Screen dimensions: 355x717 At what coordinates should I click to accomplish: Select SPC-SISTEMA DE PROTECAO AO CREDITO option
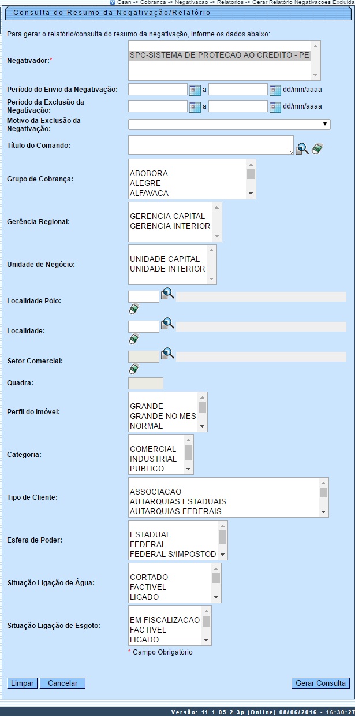tap(219, 56)
